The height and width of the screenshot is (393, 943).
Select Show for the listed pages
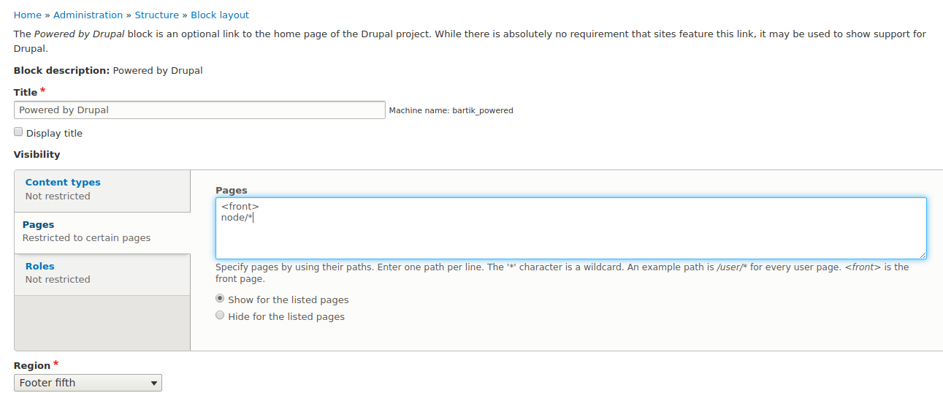coord(220,299)
